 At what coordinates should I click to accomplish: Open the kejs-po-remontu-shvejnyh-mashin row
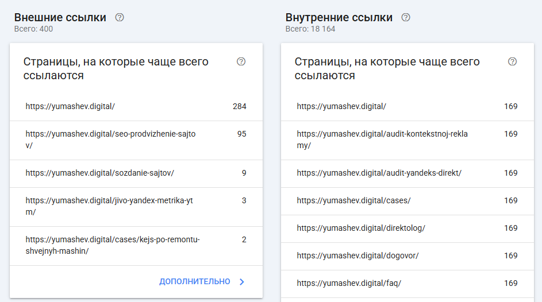[x=136, y=246]
